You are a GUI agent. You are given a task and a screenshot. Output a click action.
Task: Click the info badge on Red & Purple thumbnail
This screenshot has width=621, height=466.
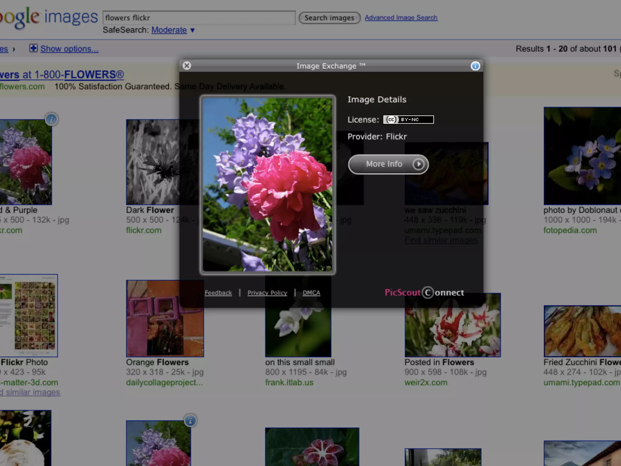pos(52,120)
